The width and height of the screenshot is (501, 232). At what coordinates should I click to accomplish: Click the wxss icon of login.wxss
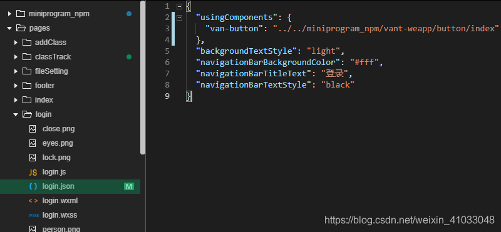[34, 215]
